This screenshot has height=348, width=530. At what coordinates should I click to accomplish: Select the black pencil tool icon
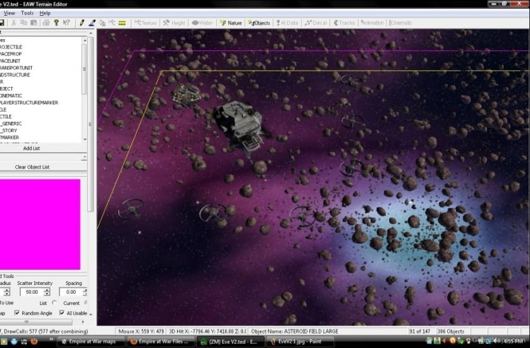82,23
